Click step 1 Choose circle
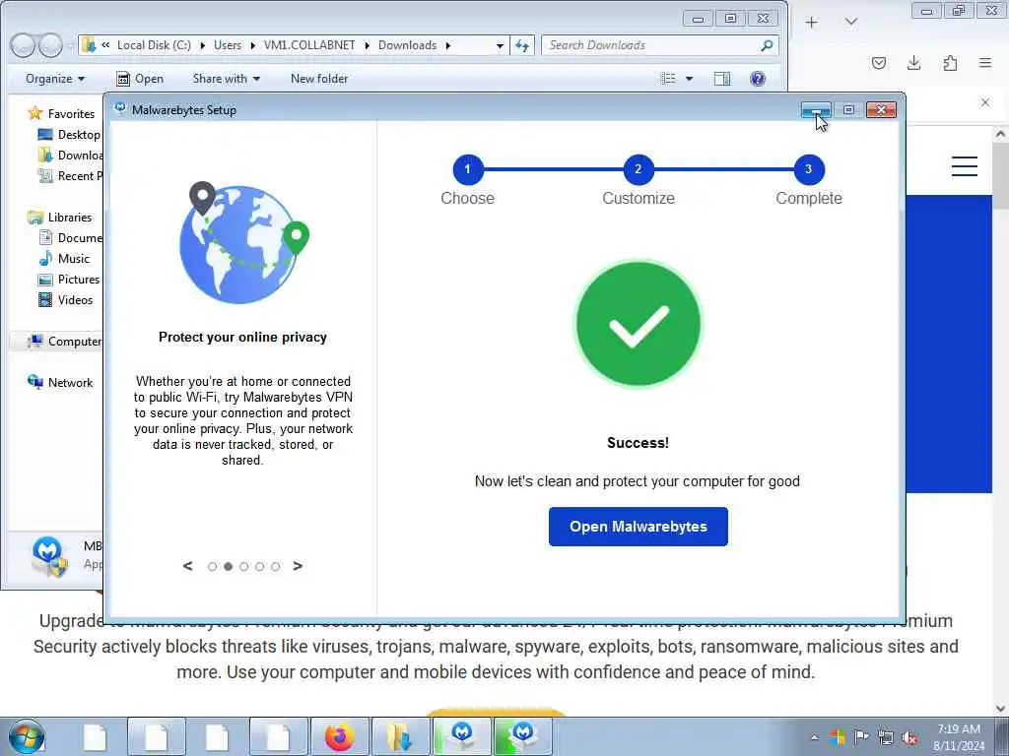Viewport: 1009px width, 756px height. pos(468,169)
